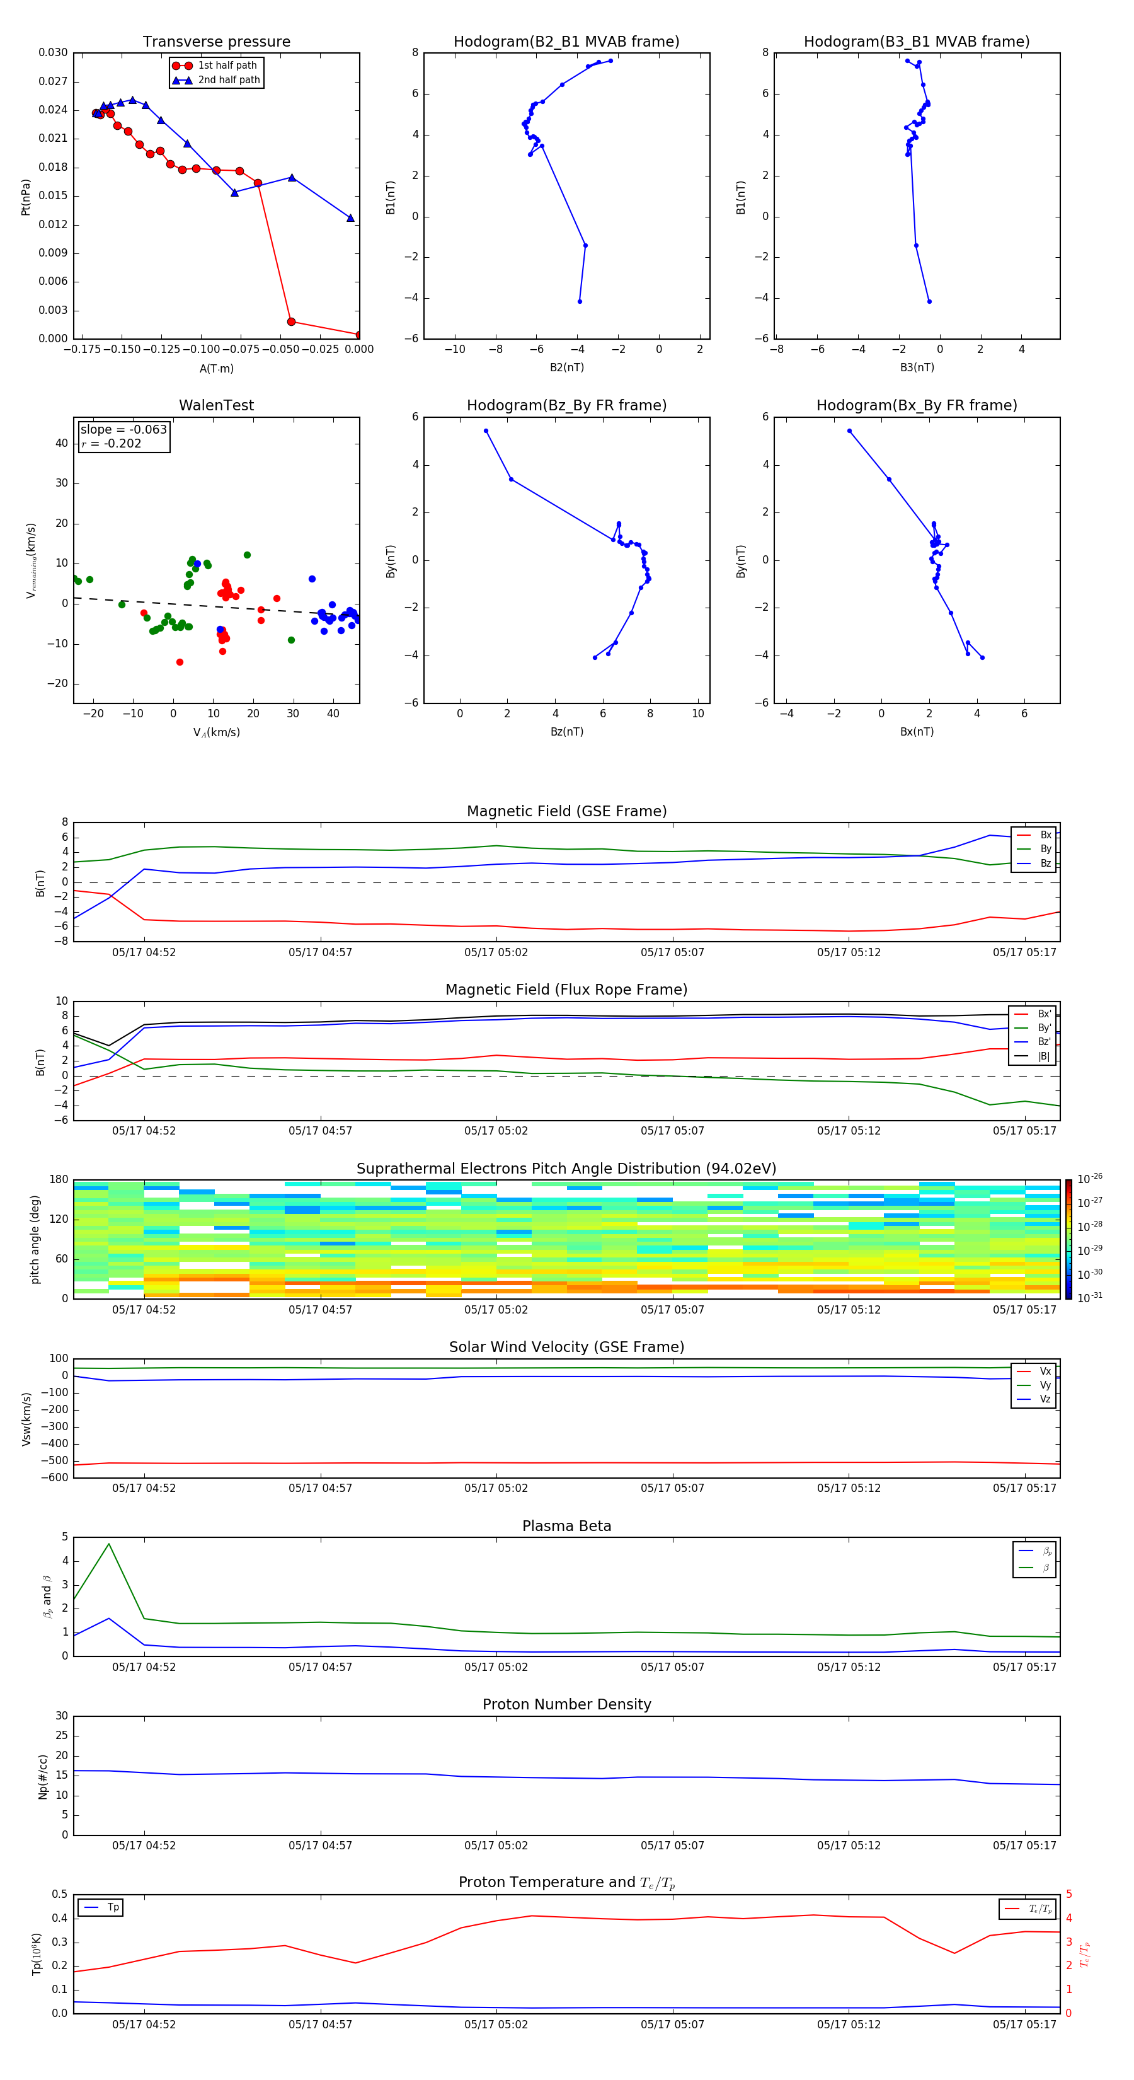Click the 'WalenTest' plot title
The image size is (1134, 2080).
(x=216, y=405)
